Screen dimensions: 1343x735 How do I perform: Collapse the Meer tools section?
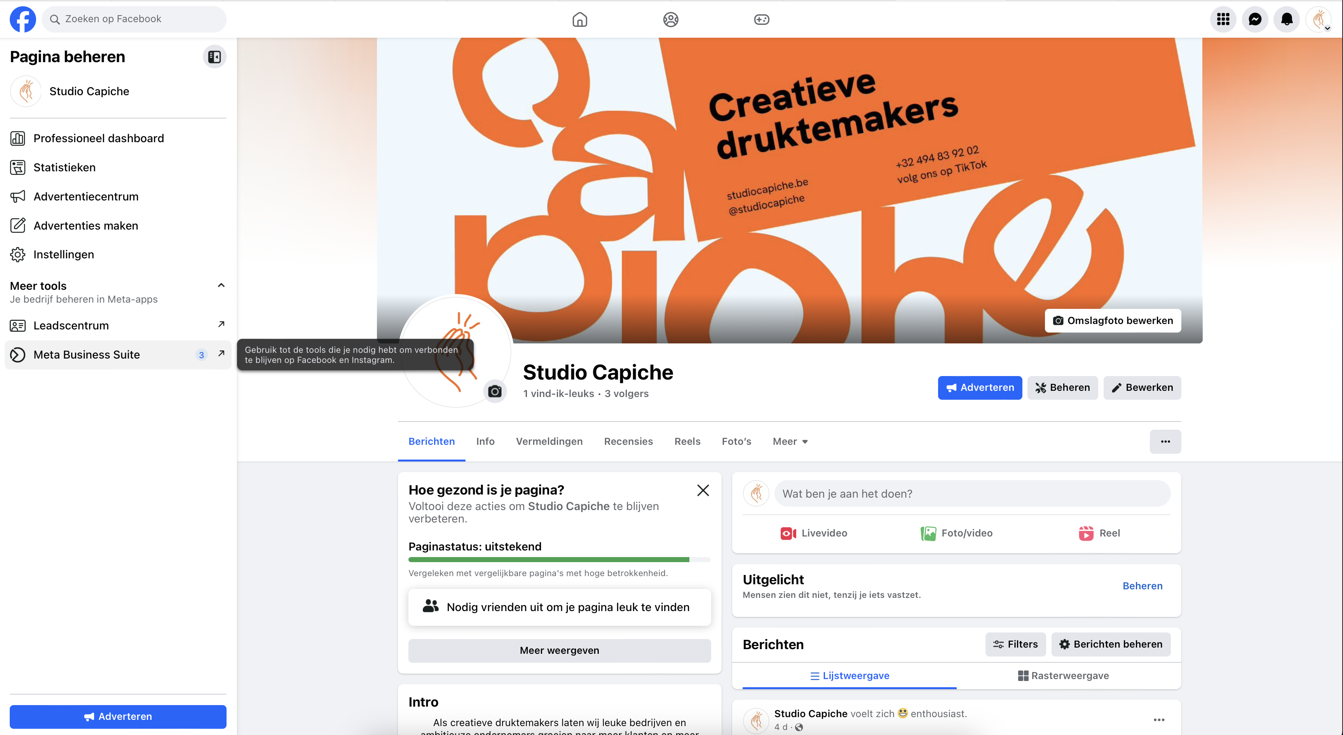pos(221,285)
